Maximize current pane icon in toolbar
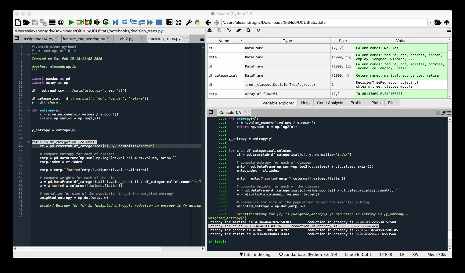The height and width of the screenshot is (273, 465). pyautogui.click(x=169, y=22)
